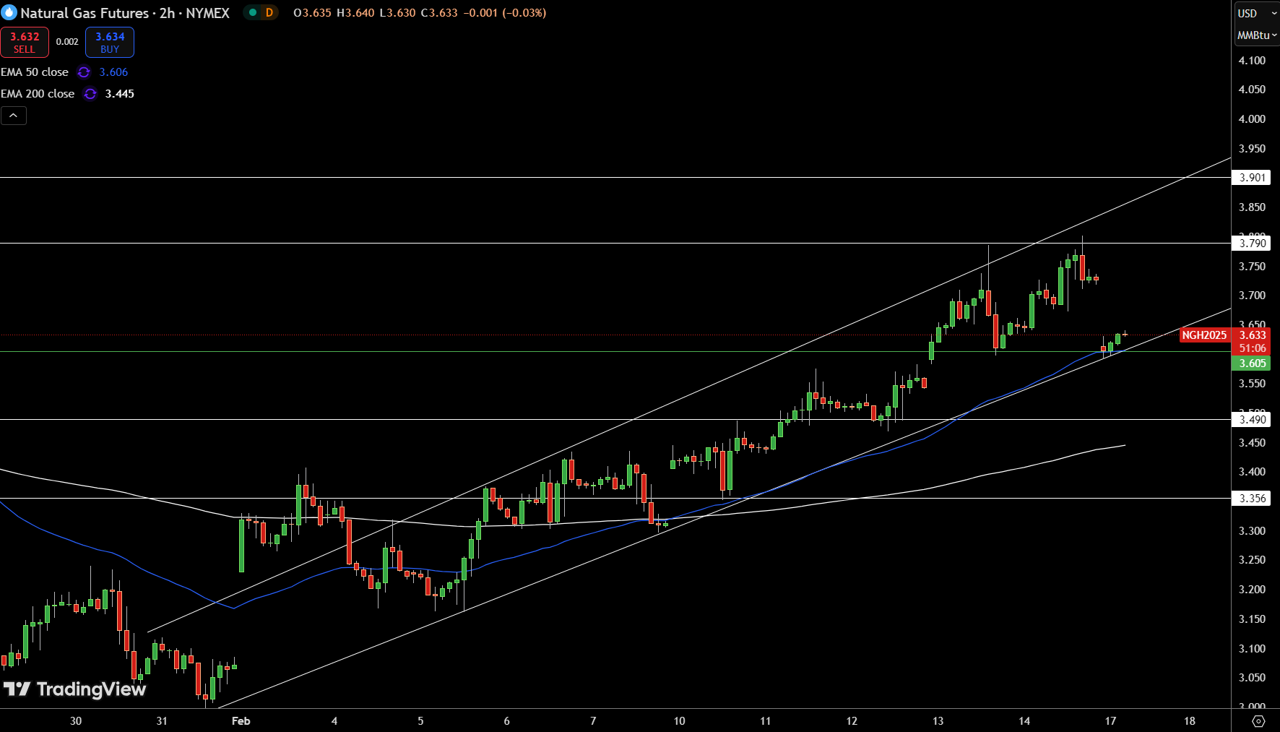Select the EMA 200 value 3.445
This screenshot has height=732, width=1280.
point(120,94)
